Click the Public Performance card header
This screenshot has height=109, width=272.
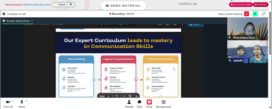(161, 59)
